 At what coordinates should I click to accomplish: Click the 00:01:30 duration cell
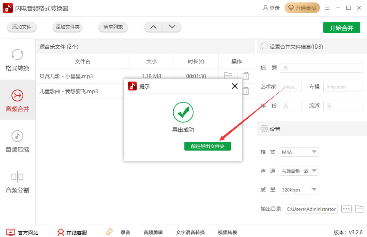tap(196, 76)
